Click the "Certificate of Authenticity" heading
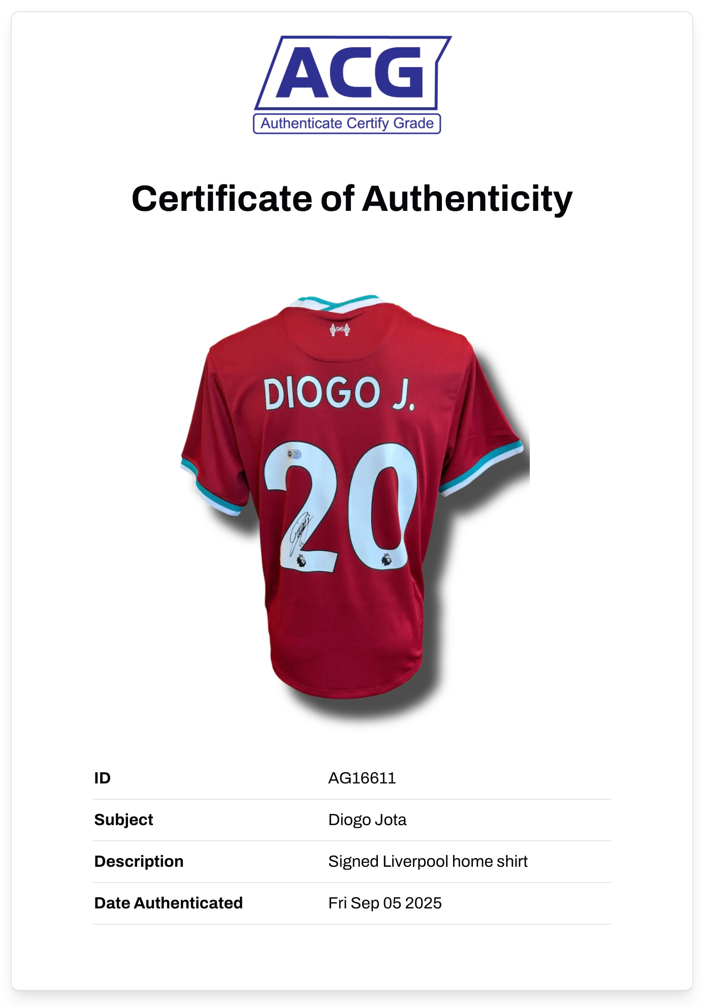 351,199
